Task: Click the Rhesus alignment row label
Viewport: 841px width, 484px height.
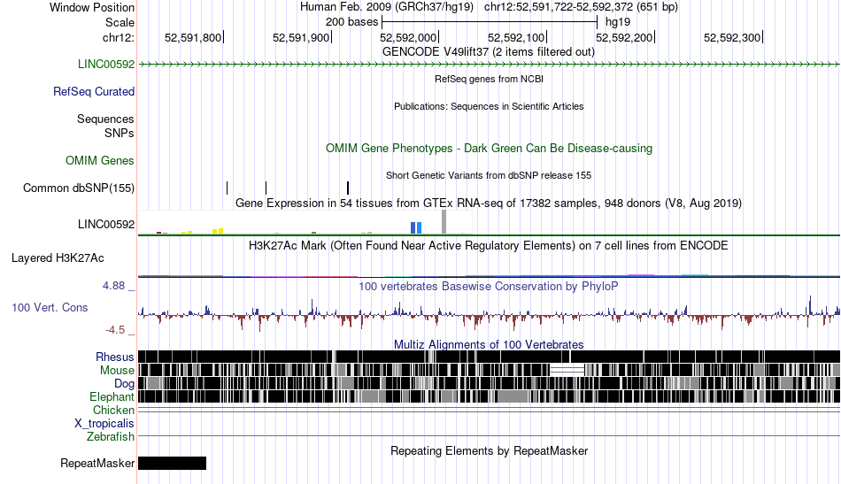Action: (x=115, y=357)
